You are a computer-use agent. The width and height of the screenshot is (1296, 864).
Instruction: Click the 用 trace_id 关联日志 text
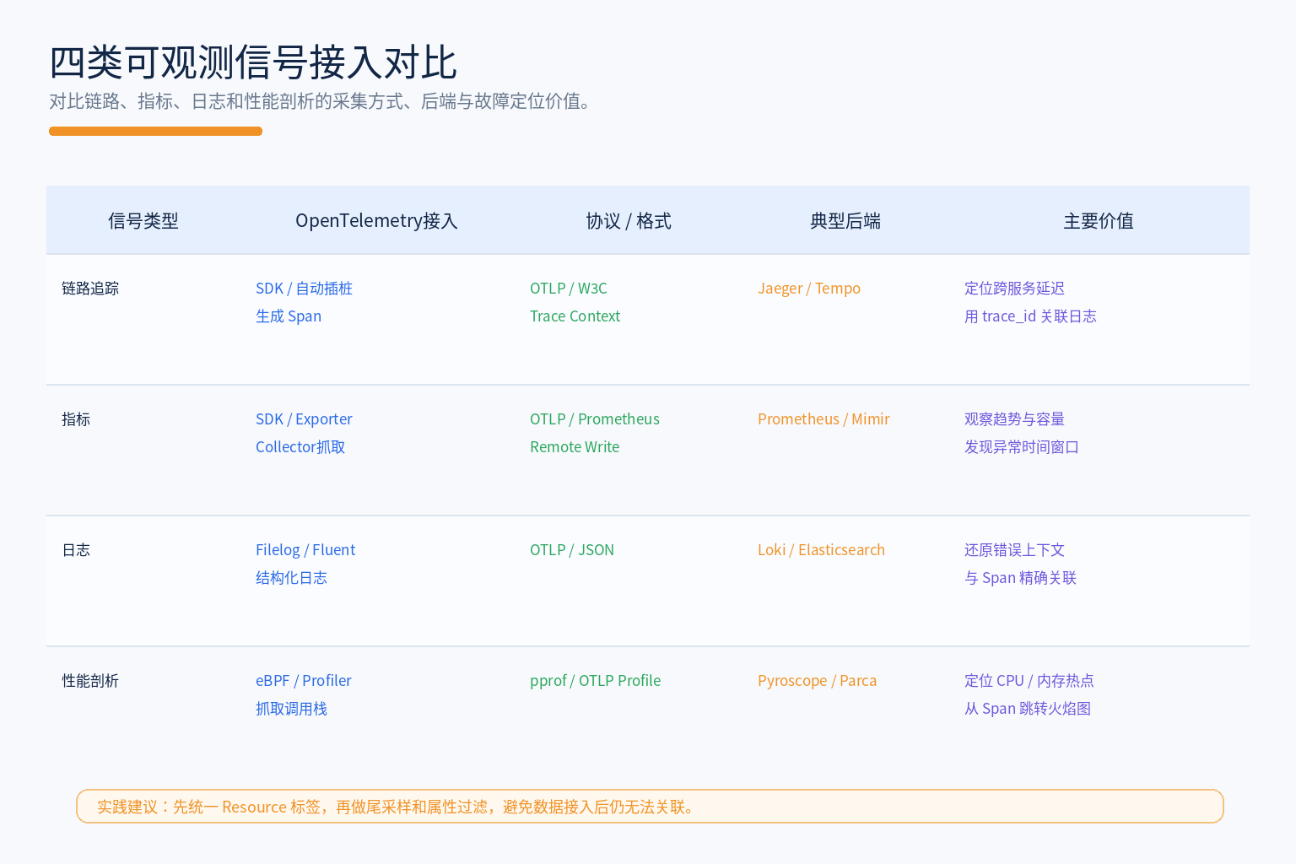(1030, 316)
